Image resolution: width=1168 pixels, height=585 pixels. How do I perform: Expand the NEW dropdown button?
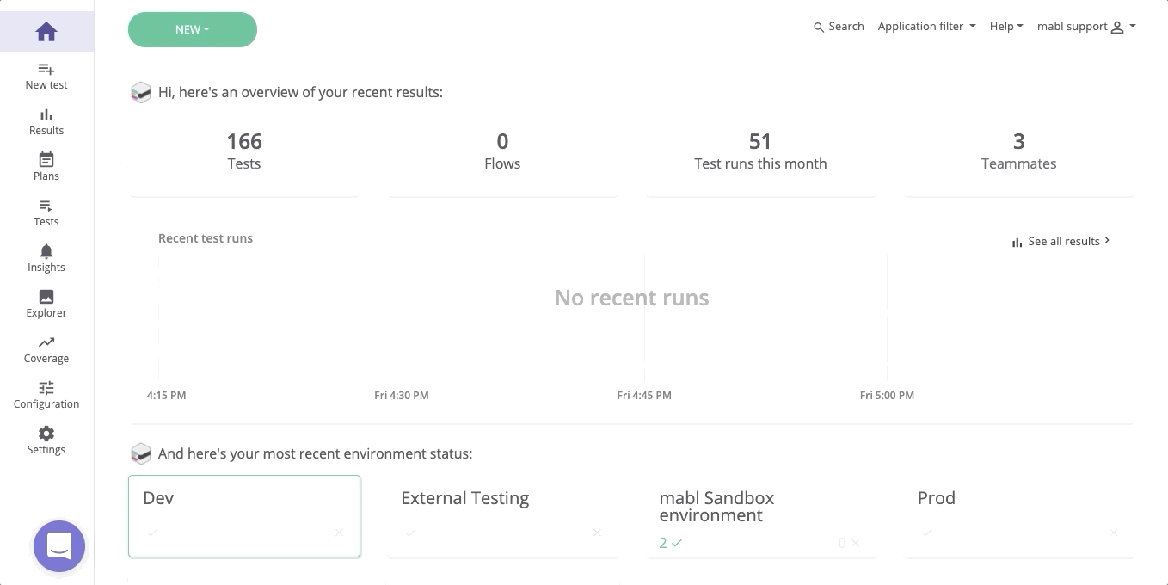coord(193,29)
